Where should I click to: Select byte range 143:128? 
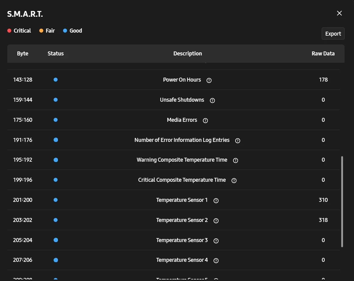pos(23,80)
